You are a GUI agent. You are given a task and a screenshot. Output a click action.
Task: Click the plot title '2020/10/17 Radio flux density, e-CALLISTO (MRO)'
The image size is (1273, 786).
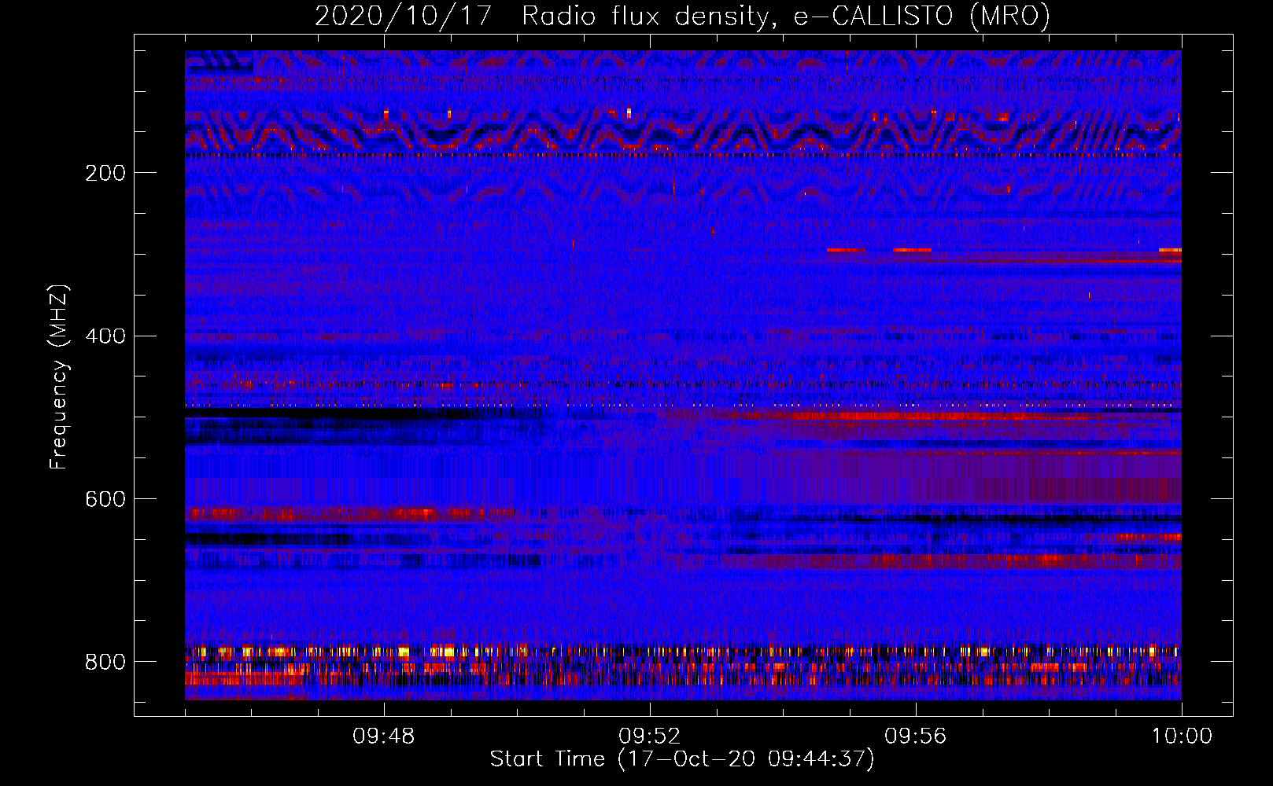point(682,16)
